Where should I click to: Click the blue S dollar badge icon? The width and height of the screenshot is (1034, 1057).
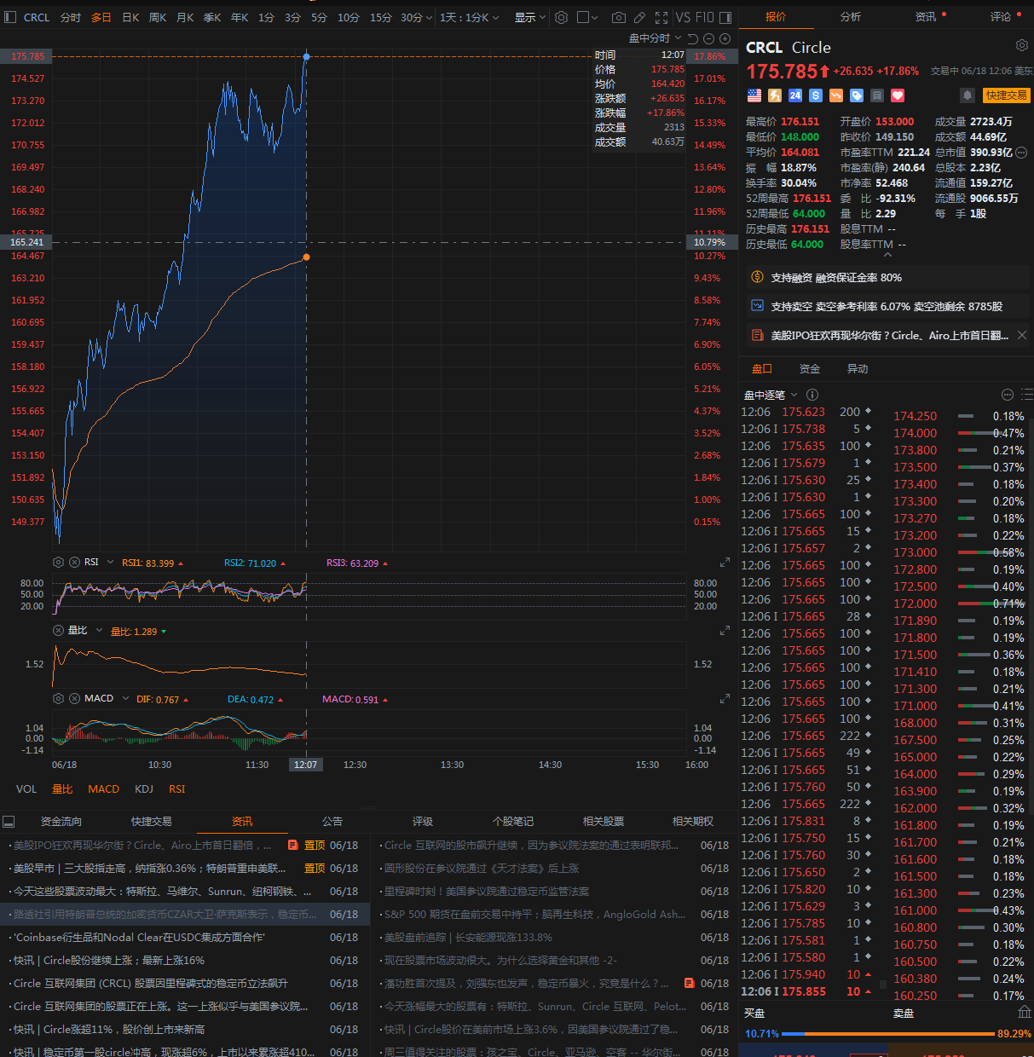click(x=815, y=95)
